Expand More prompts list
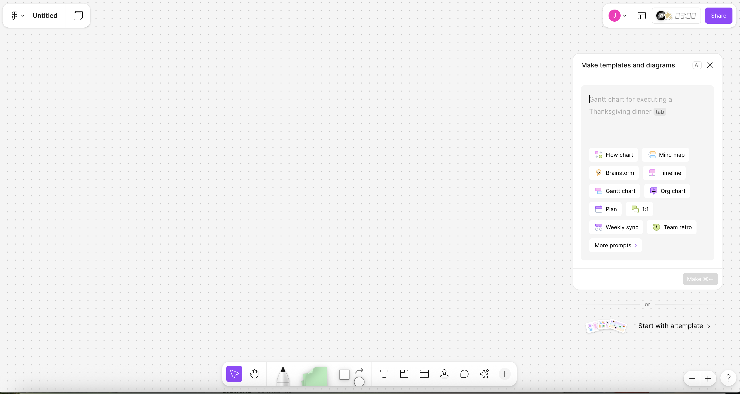The height and width of the screenshot is (394, 740). coord(615,245)
